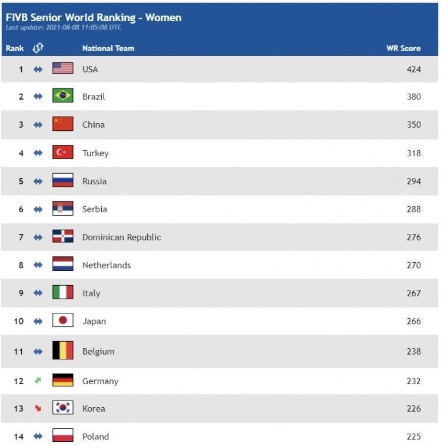The width and height of the screenshot is (441, 446).
Task: Sort by the National Team column header
Action: coord(108,48)
